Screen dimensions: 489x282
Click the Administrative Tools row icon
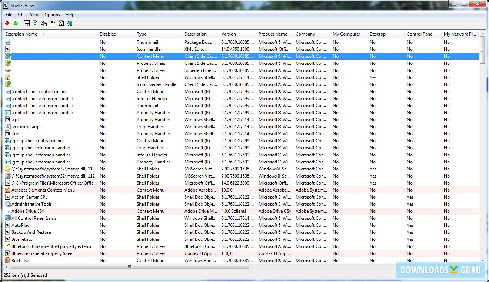tap(7, 204)
